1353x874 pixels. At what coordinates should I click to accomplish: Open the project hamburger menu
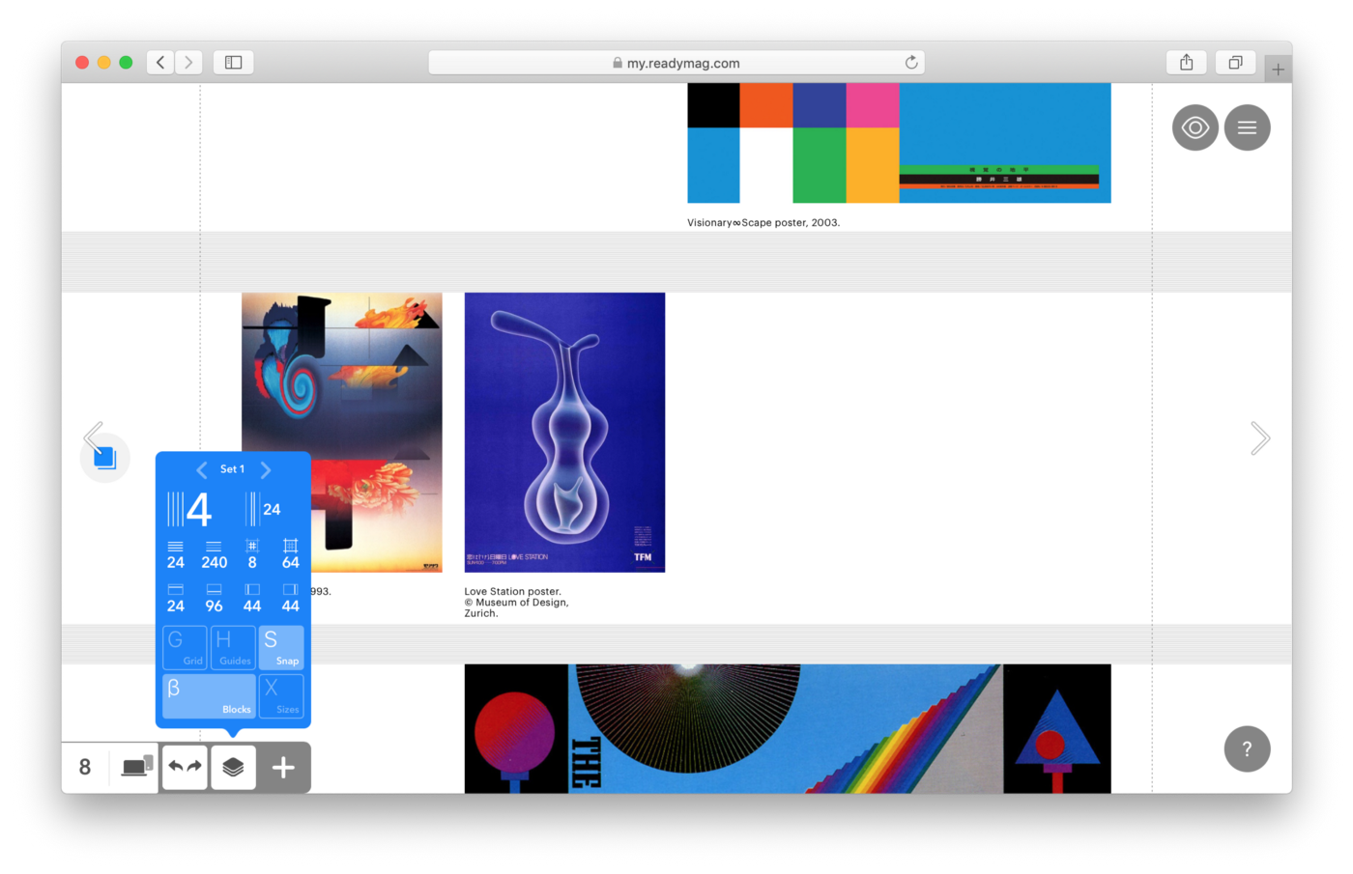coord(1247,127)
